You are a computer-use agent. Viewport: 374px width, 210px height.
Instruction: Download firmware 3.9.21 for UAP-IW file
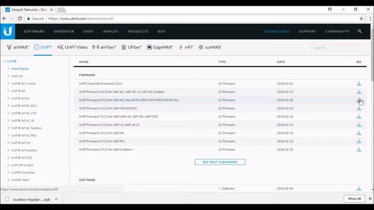point(359,133)
